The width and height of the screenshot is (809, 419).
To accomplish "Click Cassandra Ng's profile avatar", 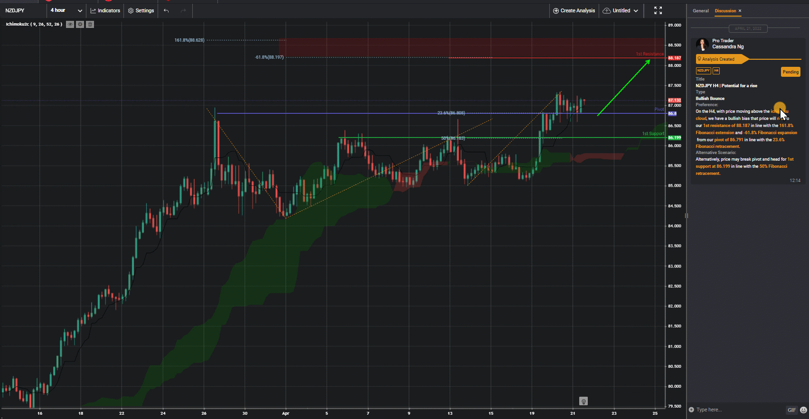I will click(702, 45).
